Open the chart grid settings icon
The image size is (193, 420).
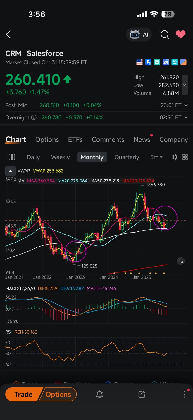pos(185,157)
